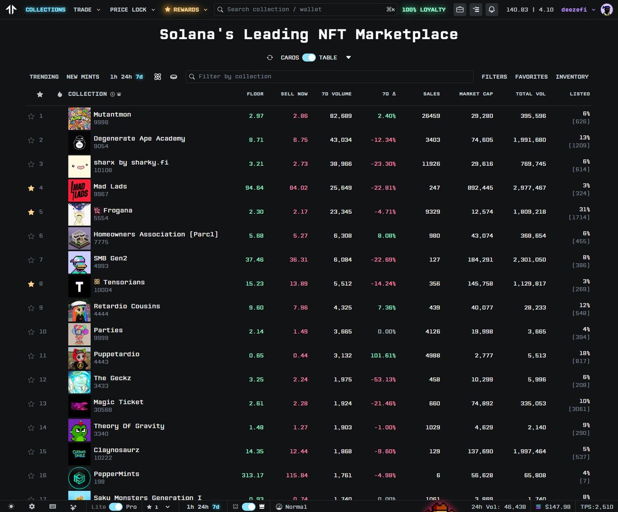This screenshot has height=512, width=618.
Task: Favorite Claynosaurz with its star
Action: pos(31,452)
